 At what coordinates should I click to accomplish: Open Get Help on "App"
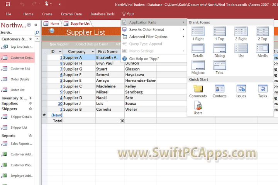pyautogui.click(x=144, y=59)
